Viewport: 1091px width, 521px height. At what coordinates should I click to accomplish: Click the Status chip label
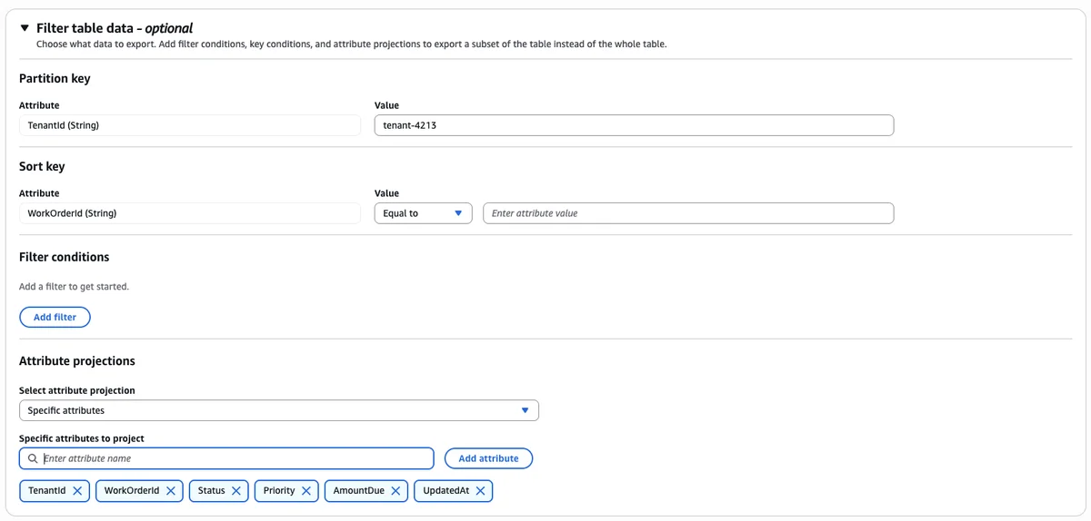click(212, 491)
